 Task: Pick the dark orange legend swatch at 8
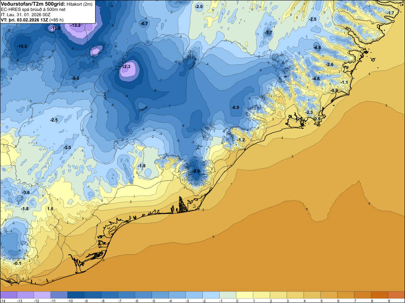pyautogui.click(x=379, y=295)
